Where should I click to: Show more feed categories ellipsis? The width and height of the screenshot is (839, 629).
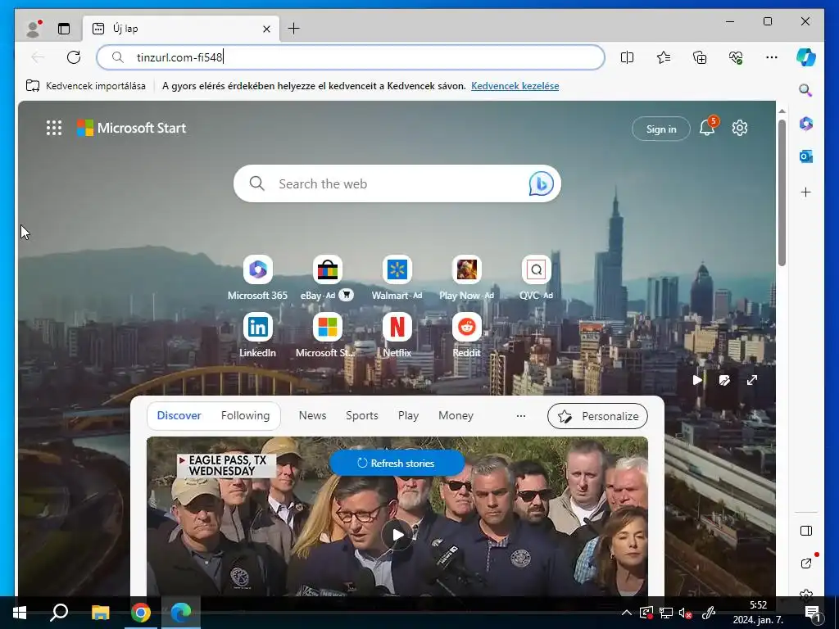(520, 415)
